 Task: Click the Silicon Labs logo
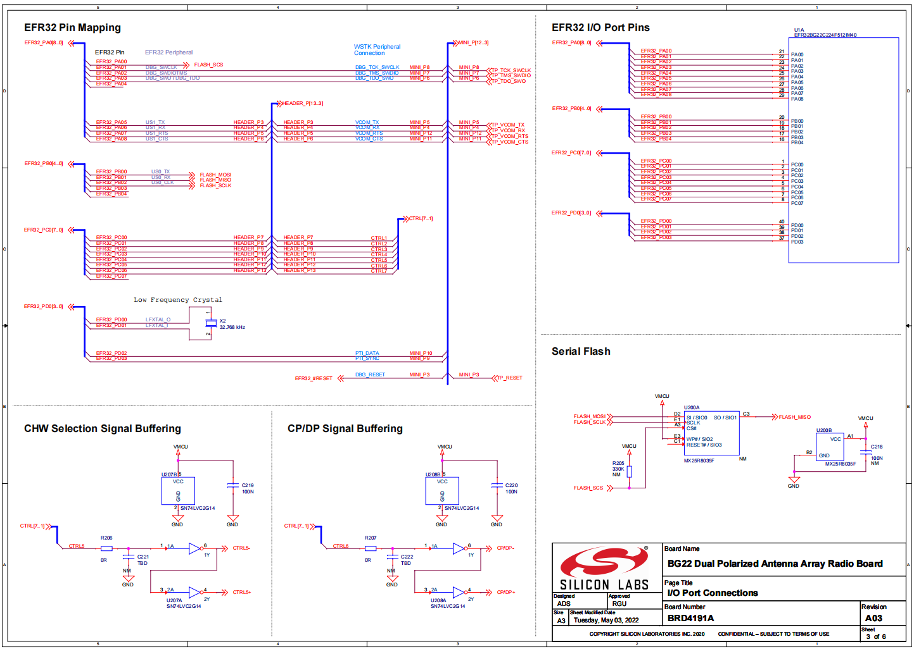tap(605, 568)
